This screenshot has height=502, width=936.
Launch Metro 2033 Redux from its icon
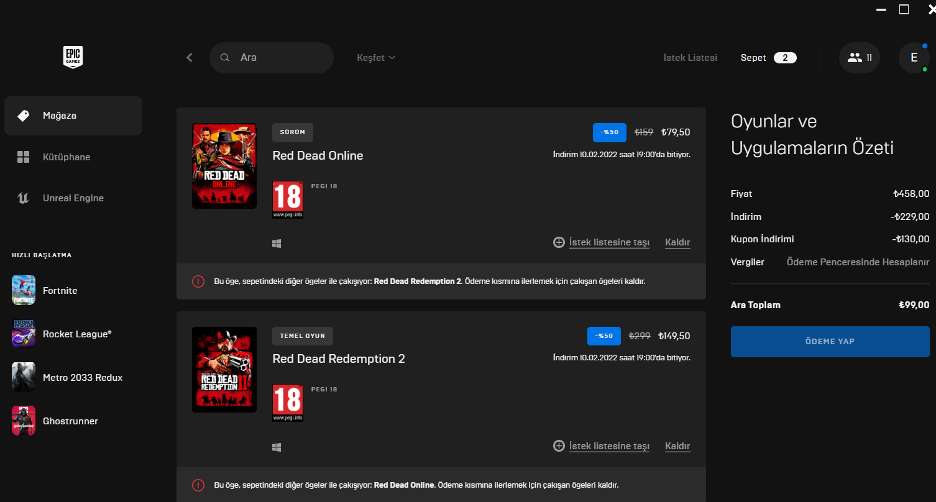tap(24, 377)
